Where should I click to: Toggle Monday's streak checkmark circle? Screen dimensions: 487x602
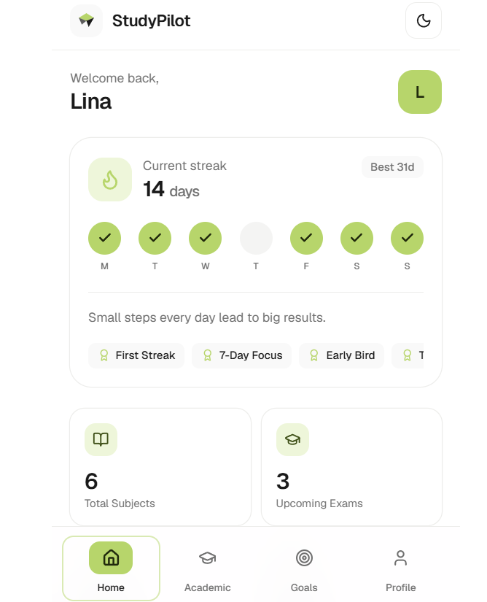(x=105, y=238)
